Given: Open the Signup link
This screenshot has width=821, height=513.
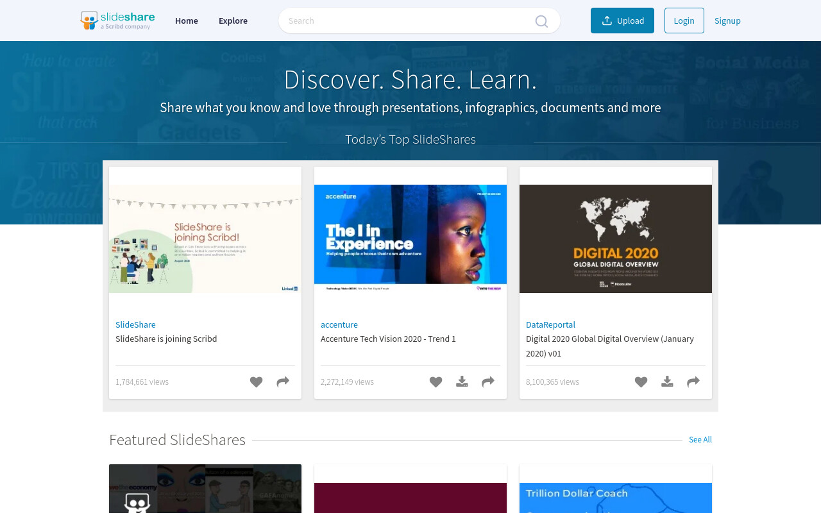Looking at the screenshot, I should pos(727,21).
